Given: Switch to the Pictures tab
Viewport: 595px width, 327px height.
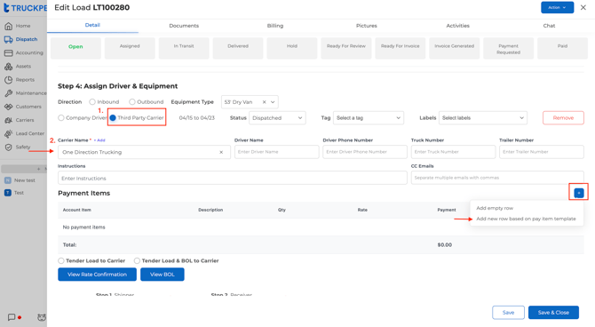Looking at the screenshot, I should pyautogui.click(x=367, y=26).
